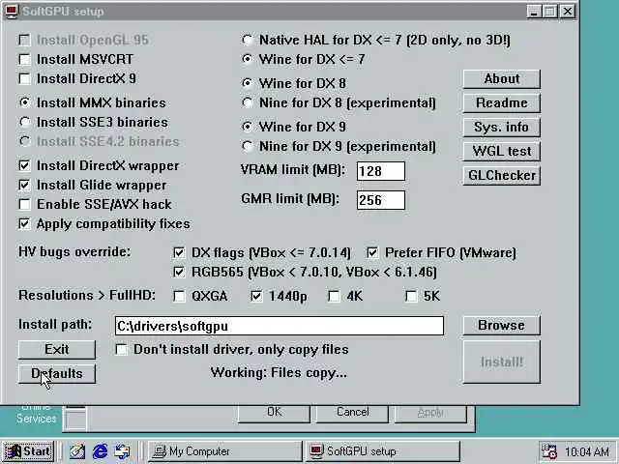Open the About dialog
The image size is (619, 464).
point(502,79)
